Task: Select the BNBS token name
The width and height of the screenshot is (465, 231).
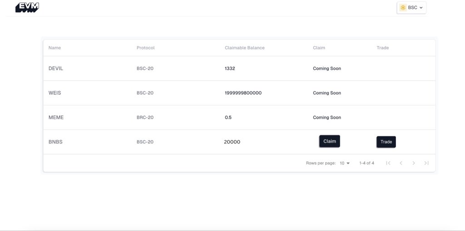Action: 55,142
